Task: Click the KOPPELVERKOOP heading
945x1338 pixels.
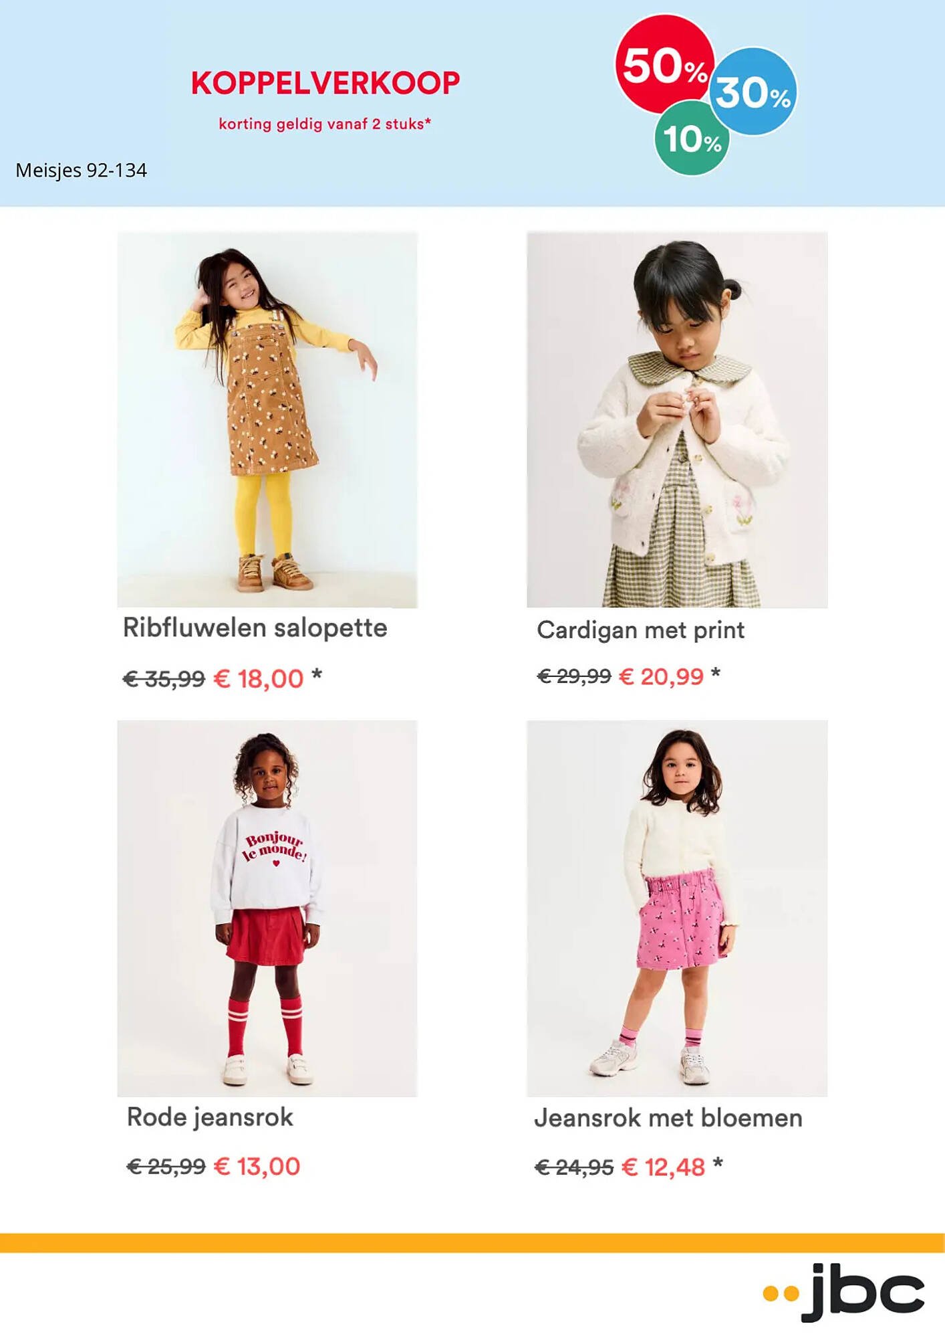Action: 325,84
